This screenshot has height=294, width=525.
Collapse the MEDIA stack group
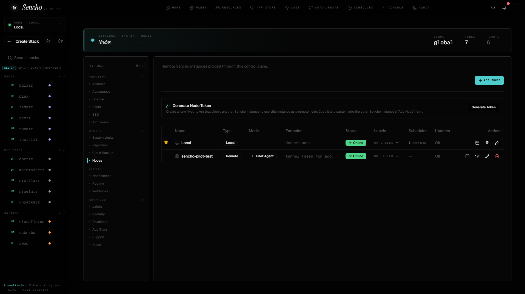[x=64, y=77]
